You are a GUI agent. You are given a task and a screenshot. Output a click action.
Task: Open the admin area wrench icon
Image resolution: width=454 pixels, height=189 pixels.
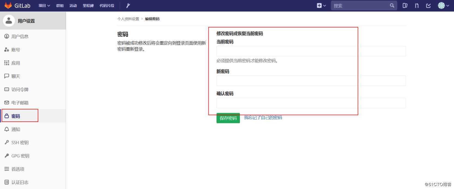tap(128, 5)
